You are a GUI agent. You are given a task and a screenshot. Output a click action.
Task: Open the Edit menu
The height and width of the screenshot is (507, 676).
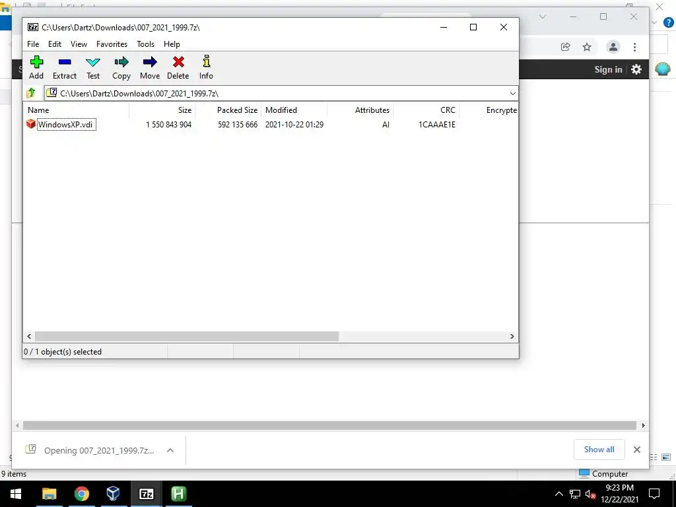point(54,44)
